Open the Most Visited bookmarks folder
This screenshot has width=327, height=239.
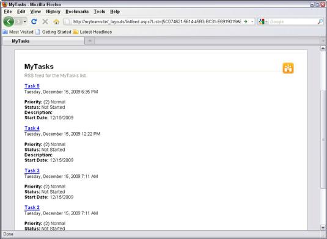click(x=18, y=32)
